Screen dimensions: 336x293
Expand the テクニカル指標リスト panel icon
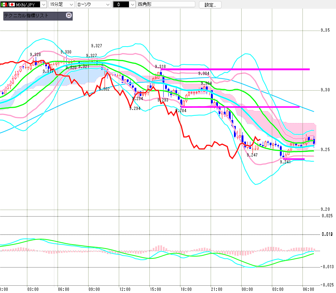click(x=69, y=15)
